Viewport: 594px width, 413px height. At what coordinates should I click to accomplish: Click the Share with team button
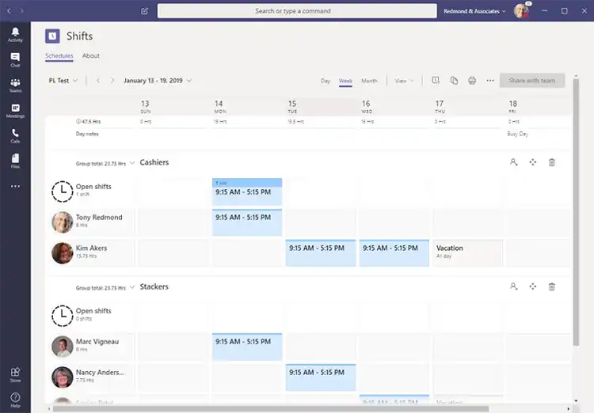pos(531,81)
